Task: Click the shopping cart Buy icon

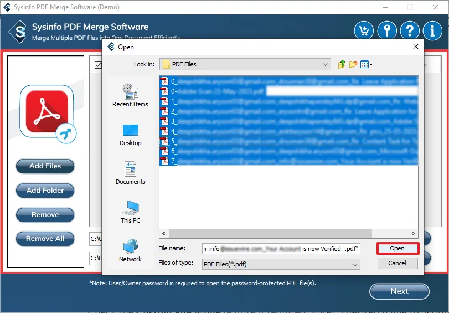Action: pyautogui.click(x=364, y=30)
